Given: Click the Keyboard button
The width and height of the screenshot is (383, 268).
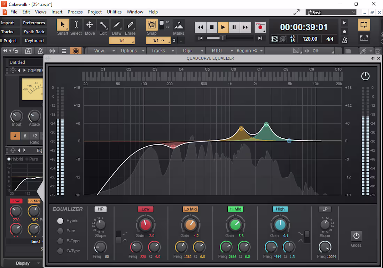Looking at the screenshot, I should 34,41.
